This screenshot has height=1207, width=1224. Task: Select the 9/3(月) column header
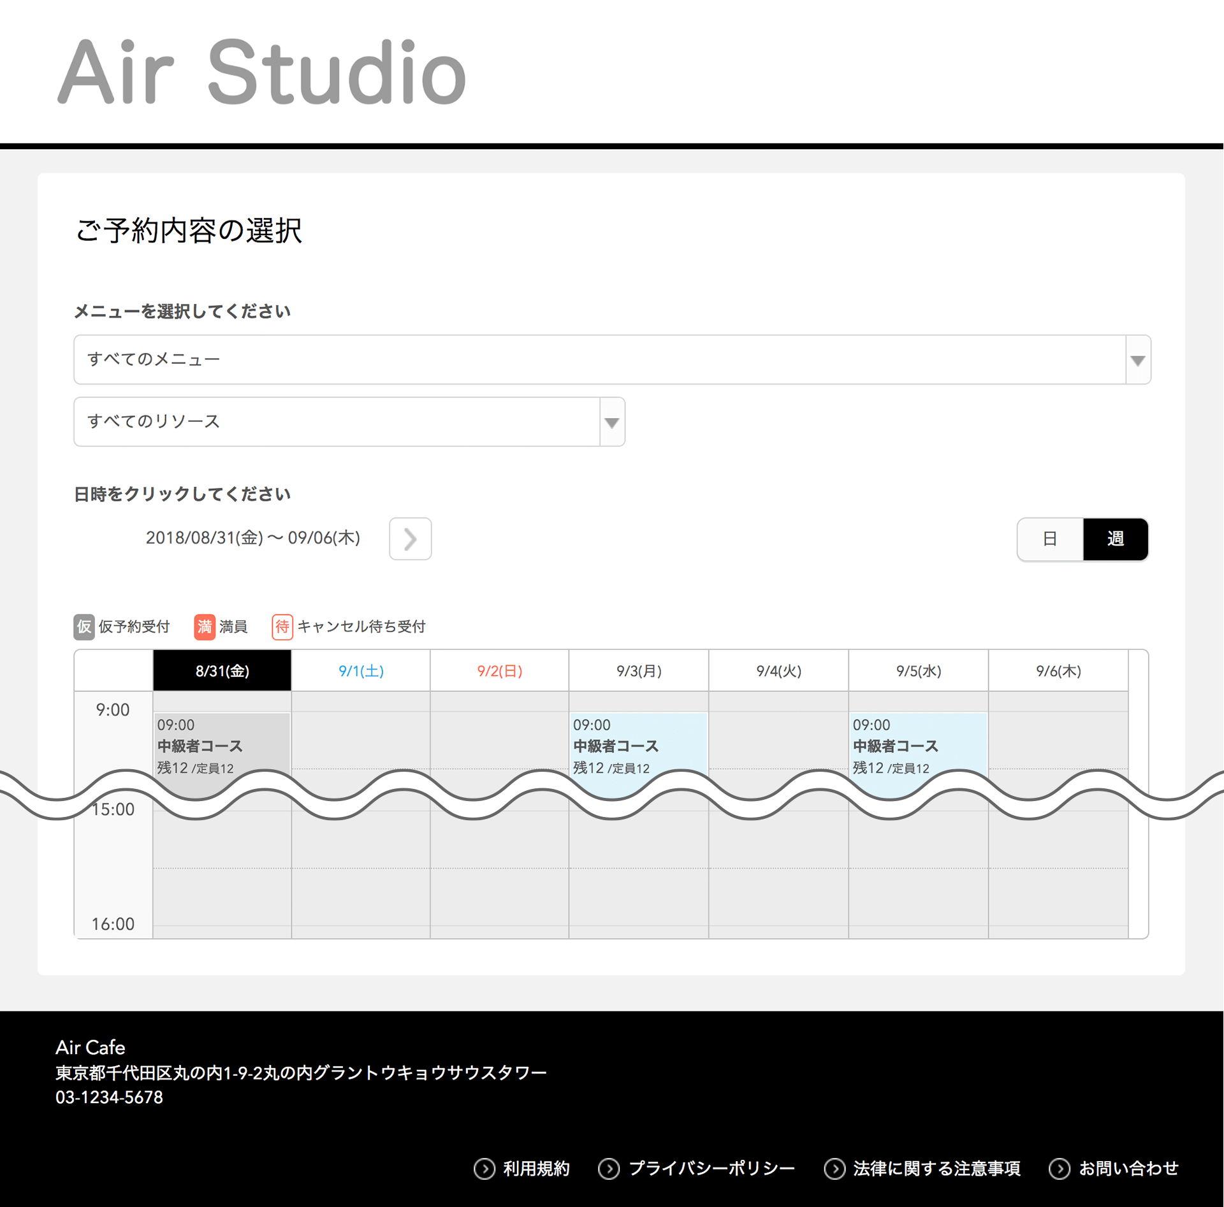point(639,670)
